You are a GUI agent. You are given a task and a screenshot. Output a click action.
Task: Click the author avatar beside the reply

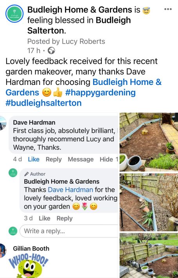(x=13, y=173)
